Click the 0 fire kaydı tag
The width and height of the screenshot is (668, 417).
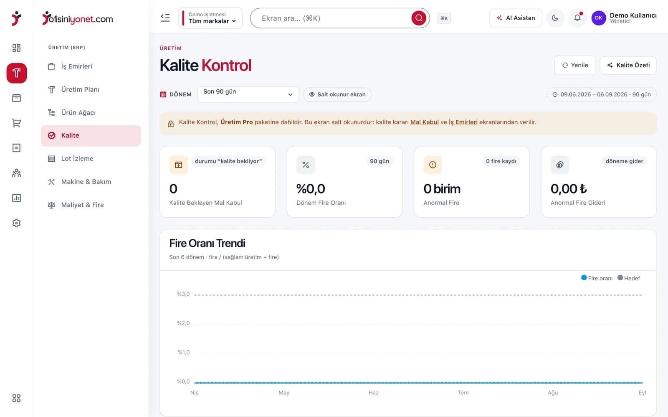tap(501, 161)
